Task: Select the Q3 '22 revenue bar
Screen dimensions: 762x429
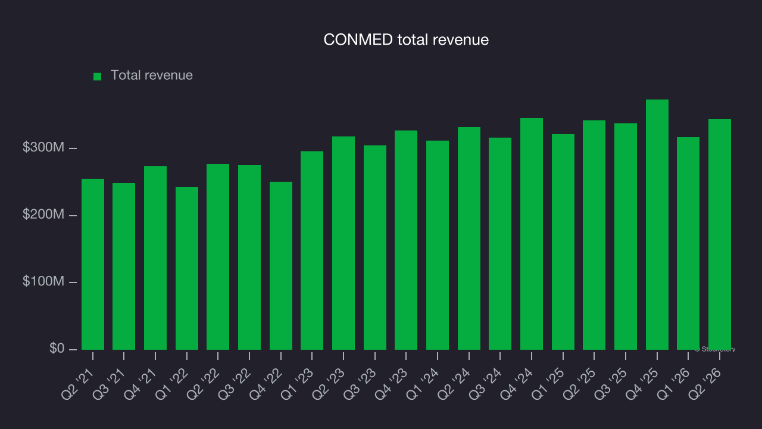Action: pyautogui.click(x=249, y=257)
